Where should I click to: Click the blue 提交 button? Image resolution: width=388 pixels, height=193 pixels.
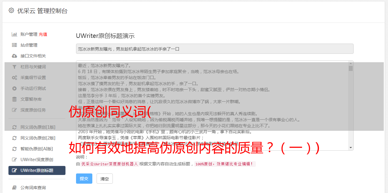pyautogui.click(x=84, y=179)
